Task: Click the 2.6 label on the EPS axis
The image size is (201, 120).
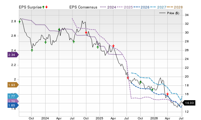Action: 14,36
